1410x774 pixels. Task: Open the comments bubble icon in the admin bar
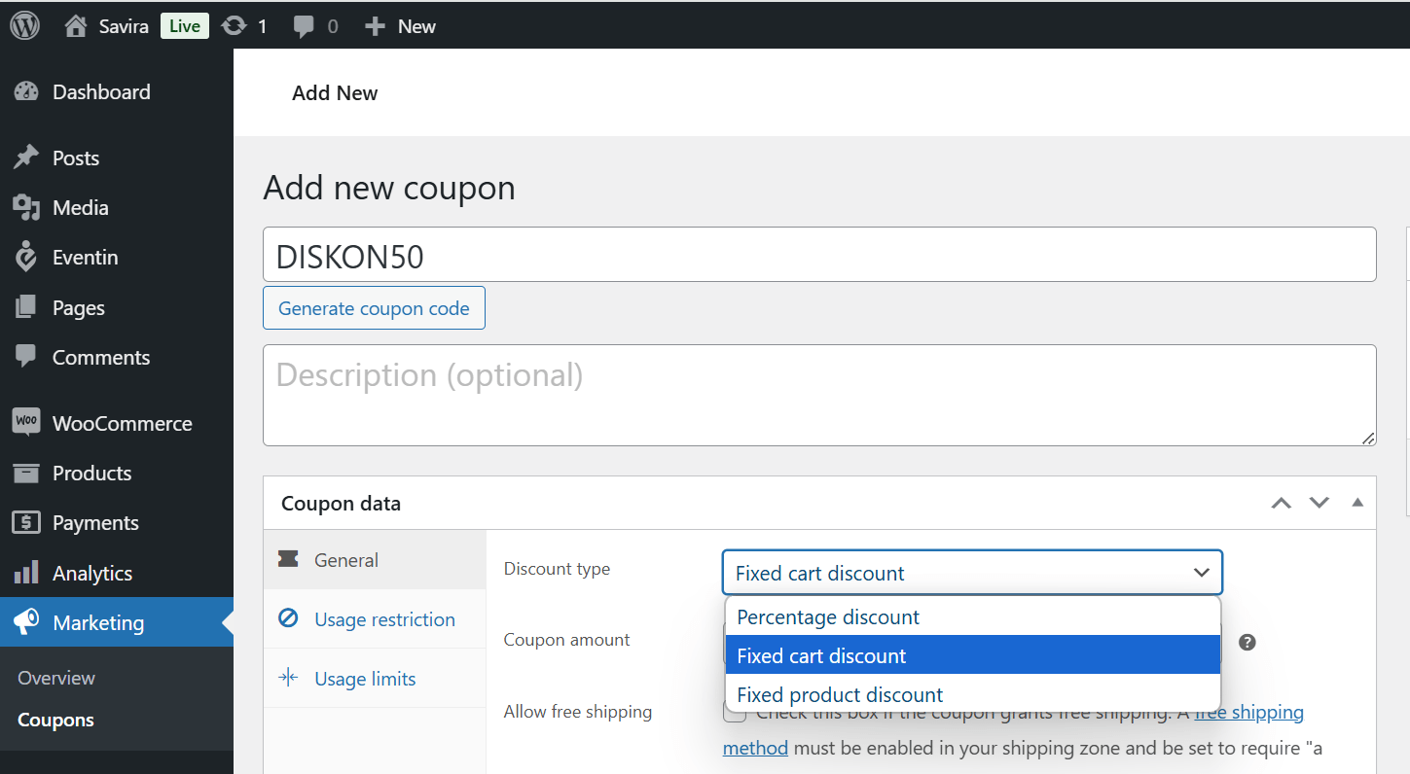[x=305, y=26]
